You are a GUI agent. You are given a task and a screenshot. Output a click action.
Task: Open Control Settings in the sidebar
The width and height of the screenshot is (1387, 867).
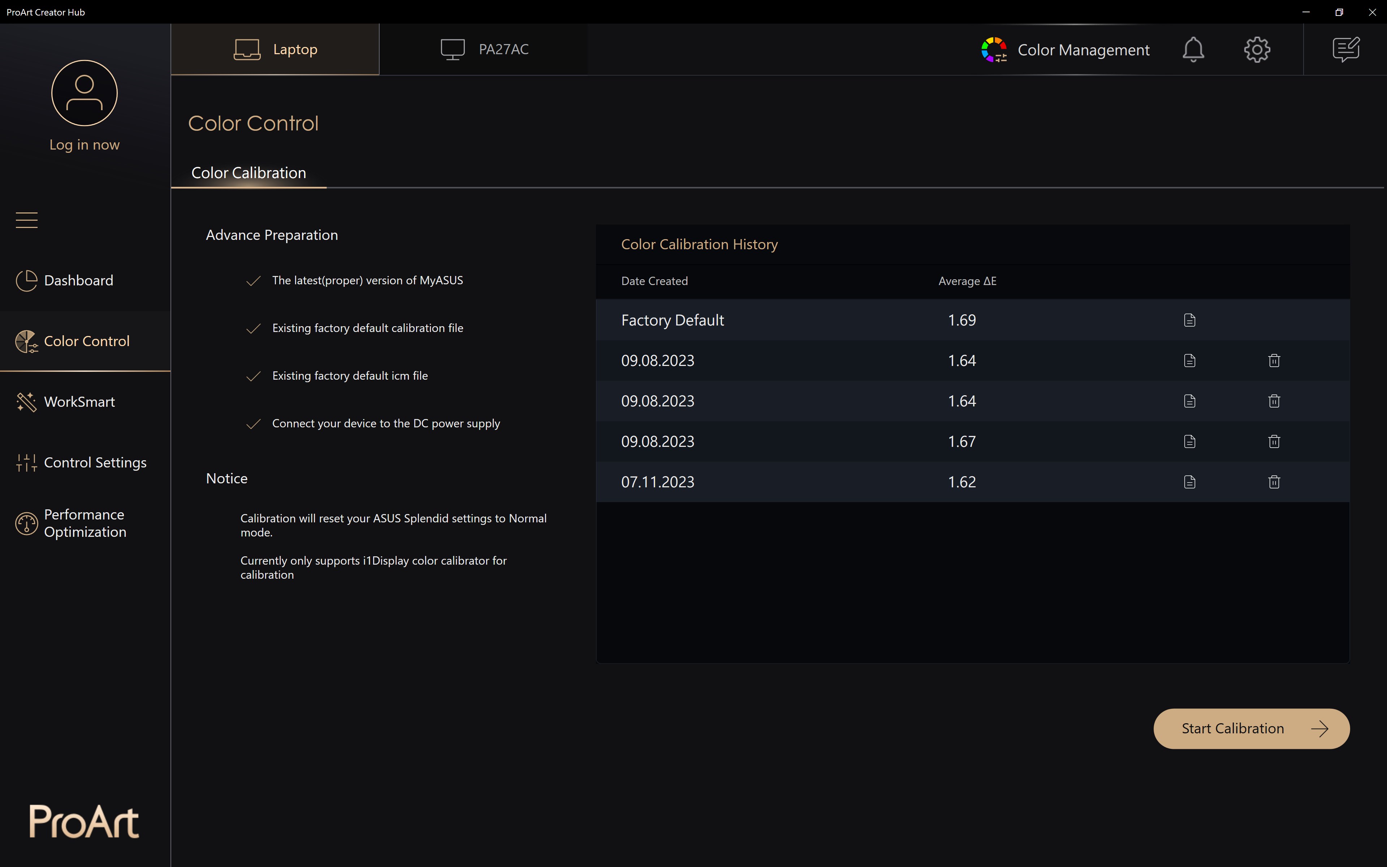(95, 463)
